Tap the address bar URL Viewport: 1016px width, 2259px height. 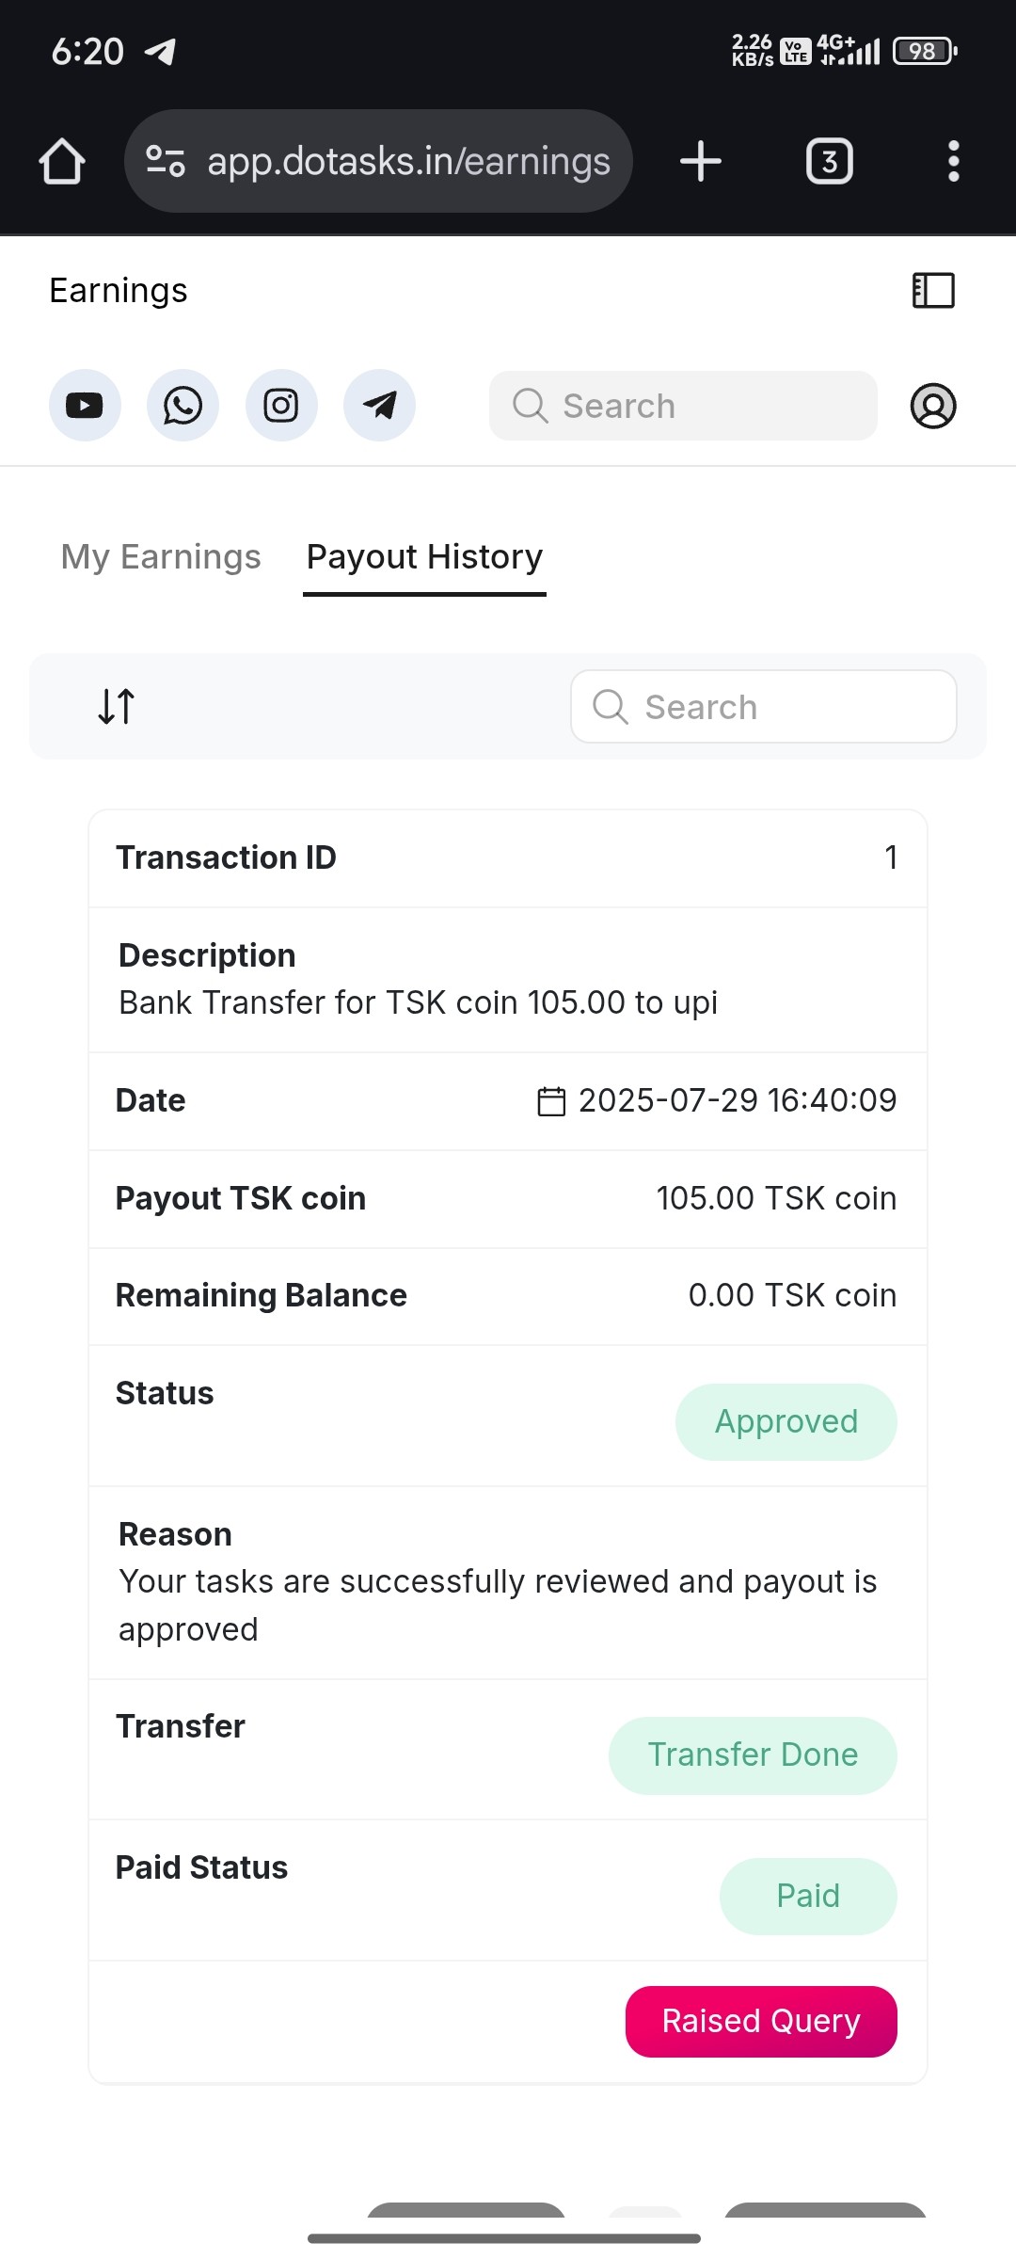pos(408,161)
